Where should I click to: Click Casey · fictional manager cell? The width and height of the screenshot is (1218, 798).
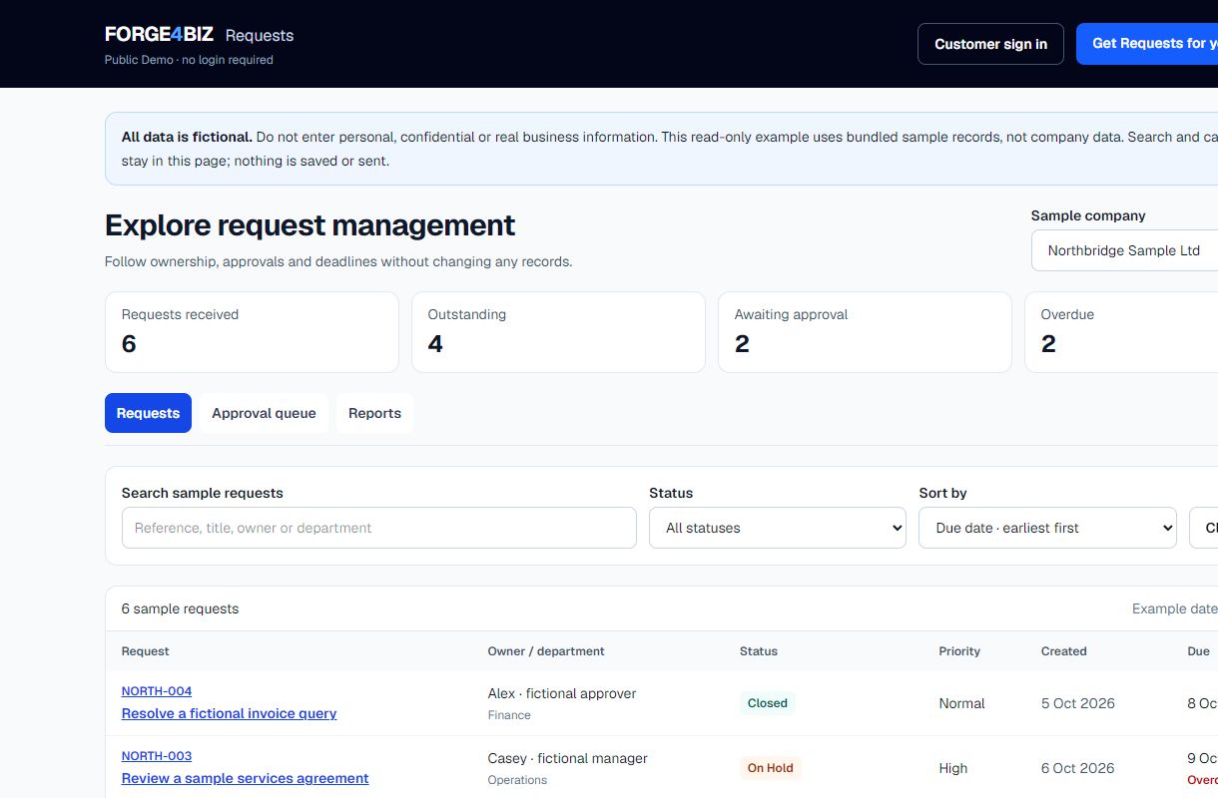click(x=568, y=758)
